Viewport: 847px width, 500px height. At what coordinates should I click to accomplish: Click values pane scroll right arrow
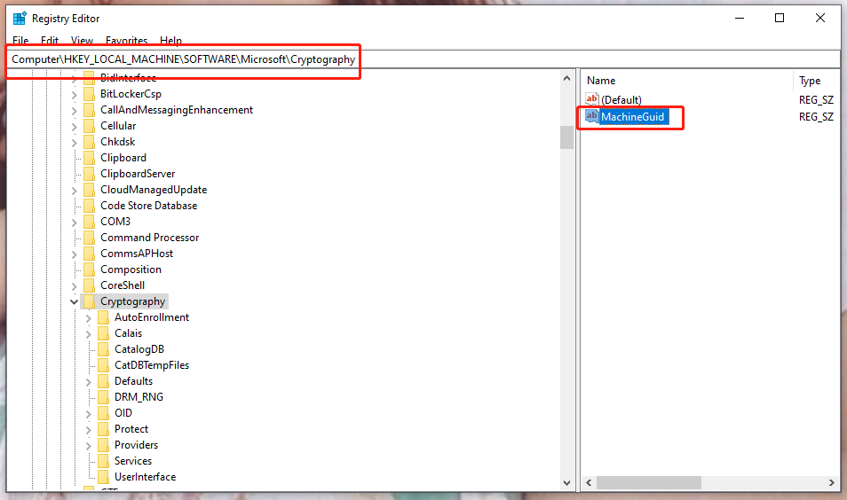(x=832, y=483)
